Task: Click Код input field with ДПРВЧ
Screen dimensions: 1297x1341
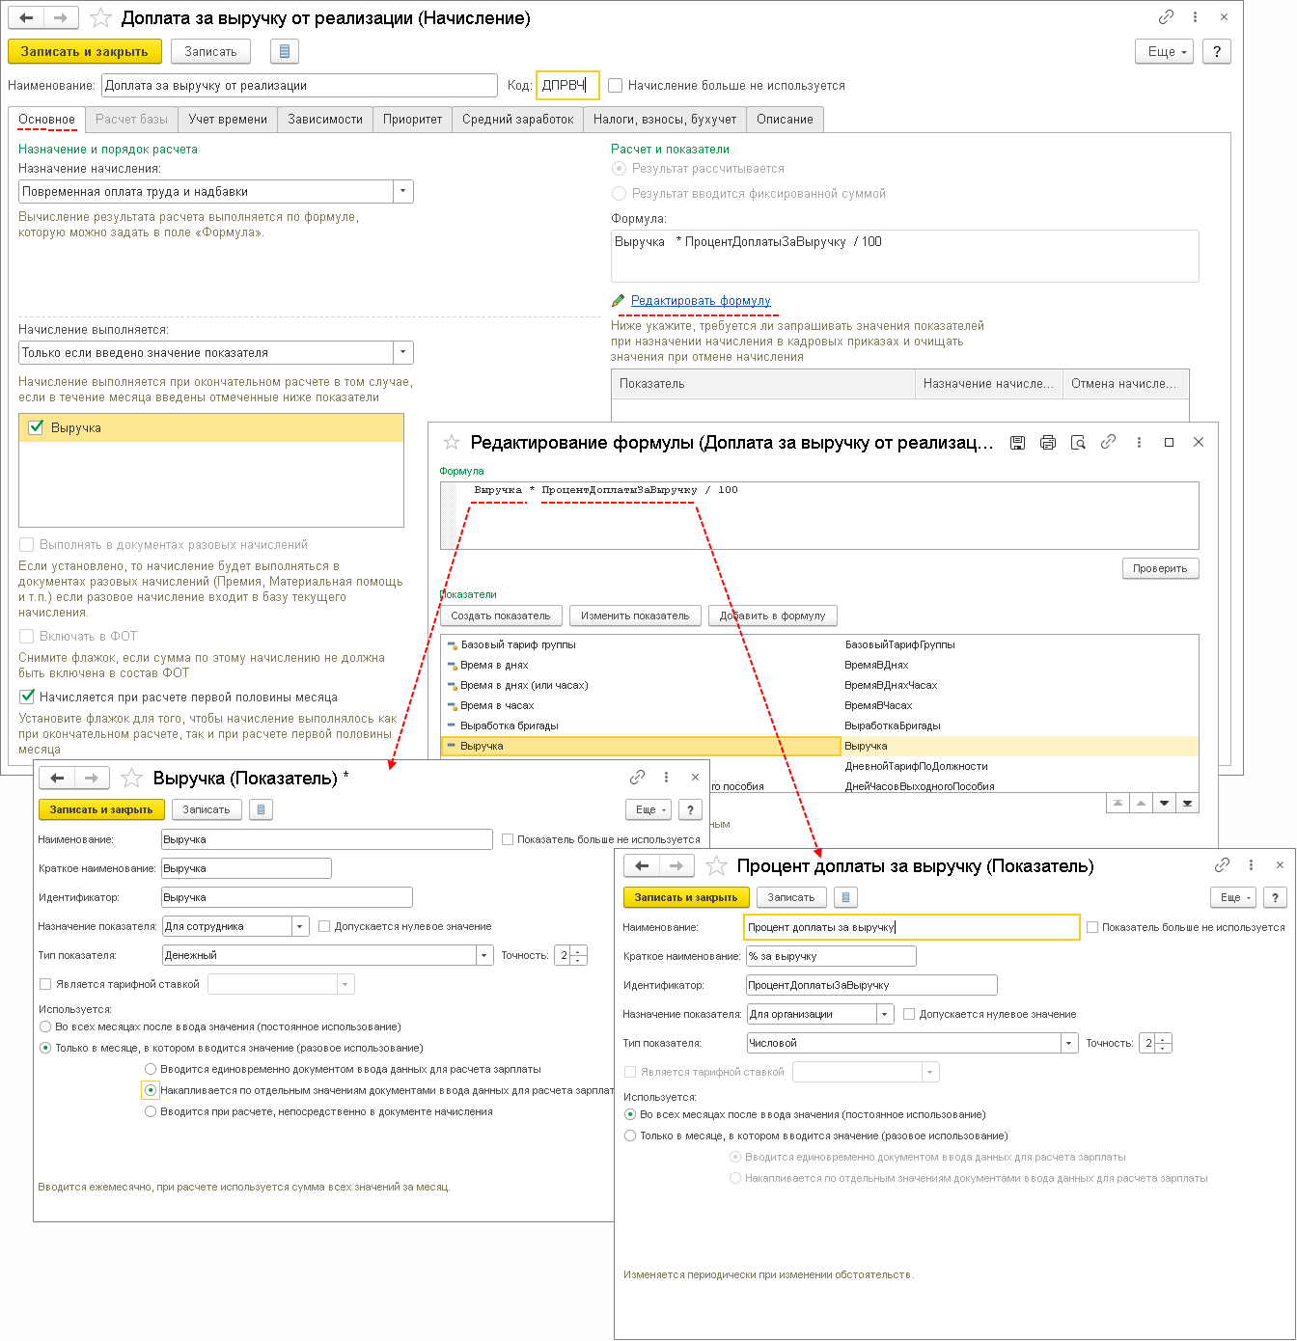Action: [567, 85]
